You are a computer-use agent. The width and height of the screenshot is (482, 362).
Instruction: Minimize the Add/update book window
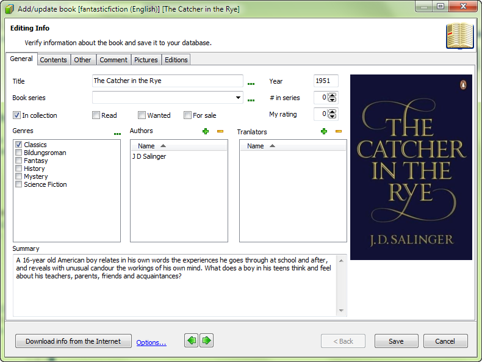(x=424, y=6)
